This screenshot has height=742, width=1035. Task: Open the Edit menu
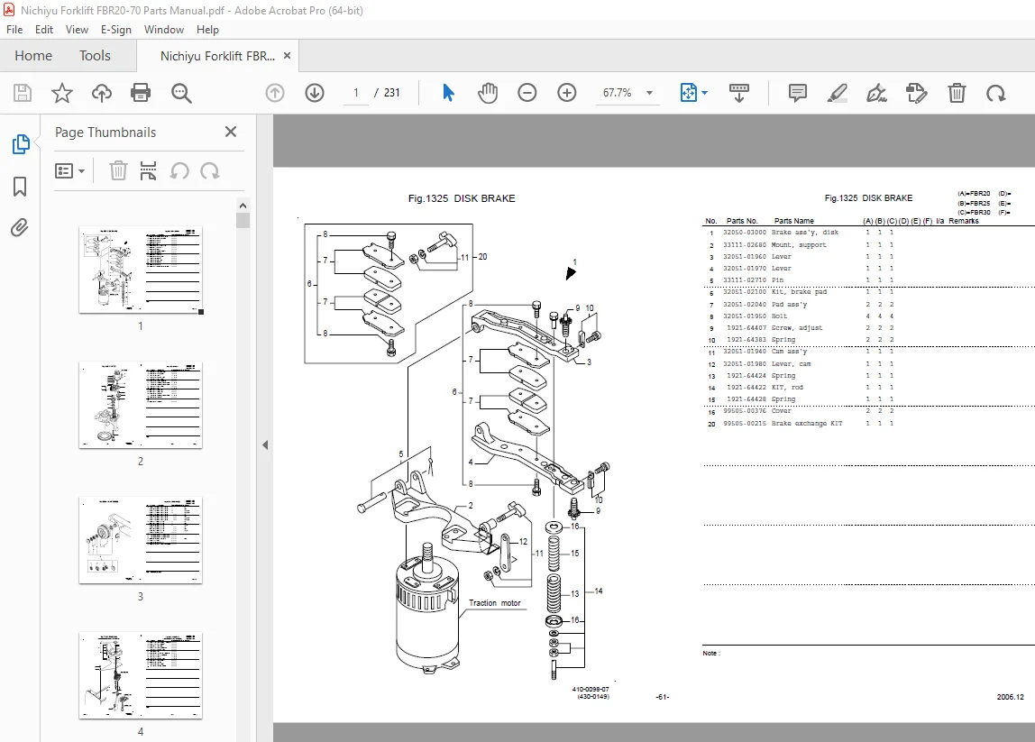tap(44, 30)
